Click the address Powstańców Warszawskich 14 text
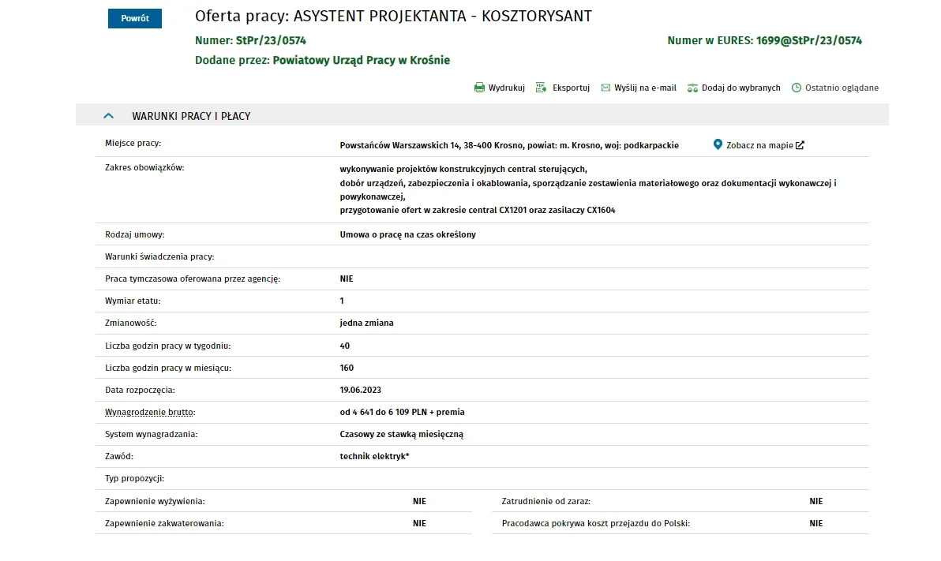Viewport: 941px width, 561px height. coord(399,145)
